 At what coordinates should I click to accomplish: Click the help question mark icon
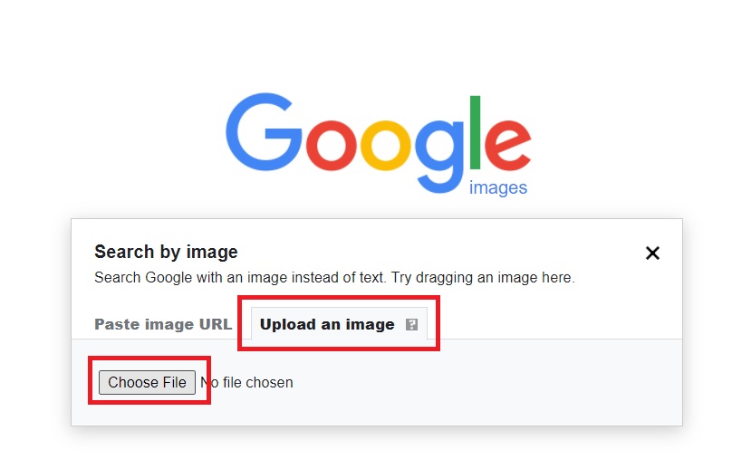coord(411,324)
